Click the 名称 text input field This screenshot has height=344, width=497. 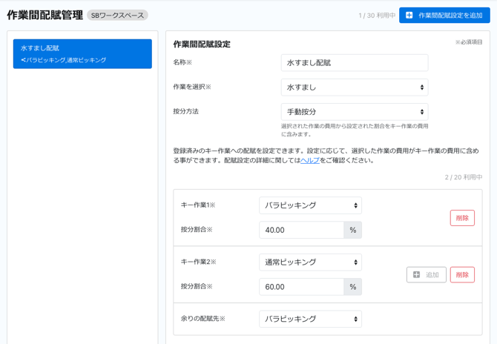pos(354,63)
